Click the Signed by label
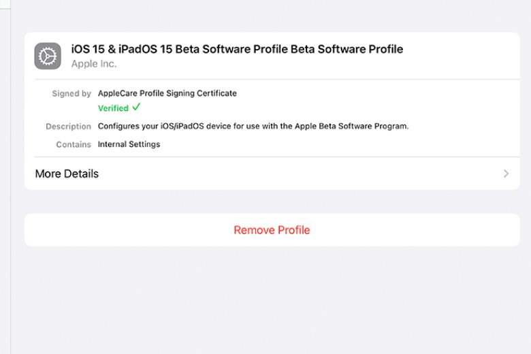Viewport: 531px width, 354px height. [71, 93]
